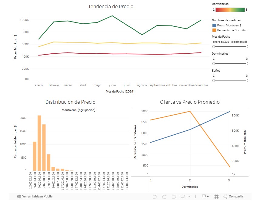Click the Download icon in bottom toolbar

[204, 197]
